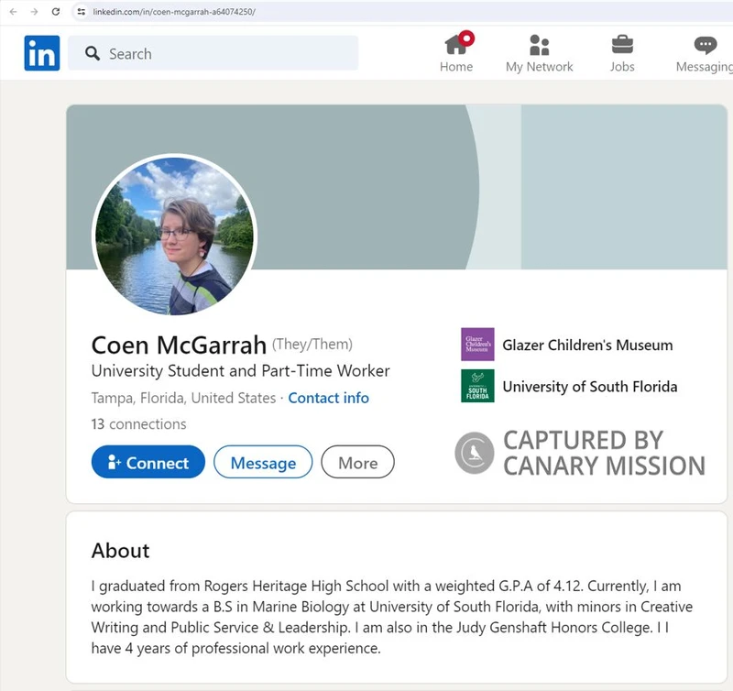Click the address bar URL
733x691 pixels.
[x=174, y=12]
